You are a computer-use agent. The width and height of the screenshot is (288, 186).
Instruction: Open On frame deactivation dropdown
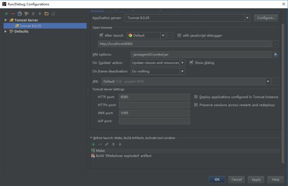point(182,71)
